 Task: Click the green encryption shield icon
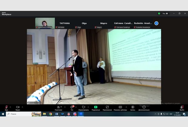[159, 13]
